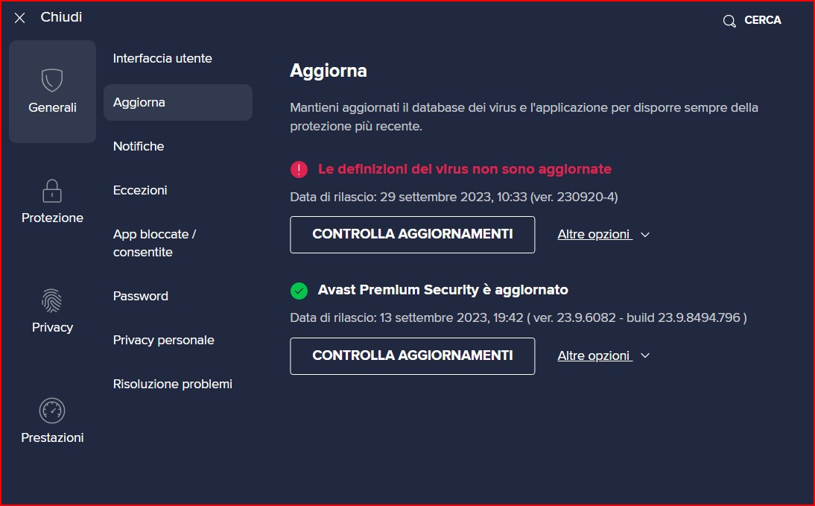This screenshot has height=506, width=815.
Task: Click the CERCA magnifying glass icon
Action: tap(729, 21)
